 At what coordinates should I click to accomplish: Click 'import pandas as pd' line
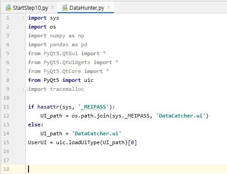click(58, 45)
